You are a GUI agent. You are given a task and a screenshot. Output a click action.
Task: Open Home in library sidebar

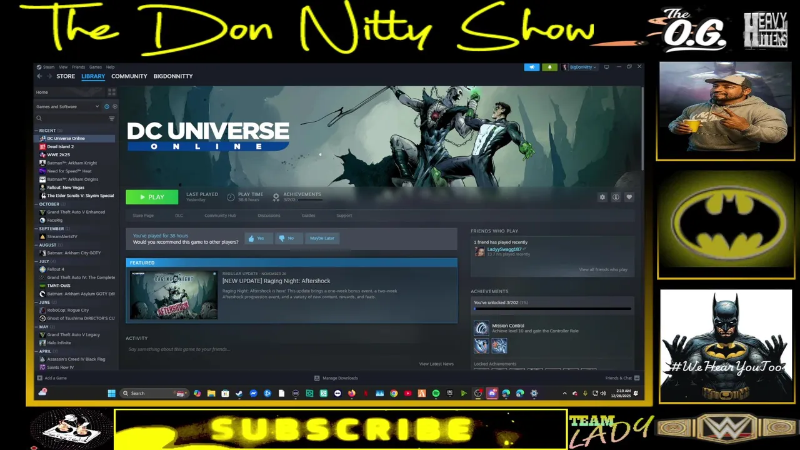coord(42,92)
